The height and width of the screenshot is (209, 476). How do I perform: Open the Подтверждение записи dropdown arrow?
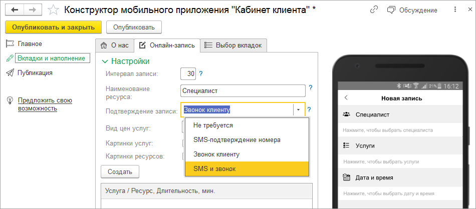pos(298,109)
